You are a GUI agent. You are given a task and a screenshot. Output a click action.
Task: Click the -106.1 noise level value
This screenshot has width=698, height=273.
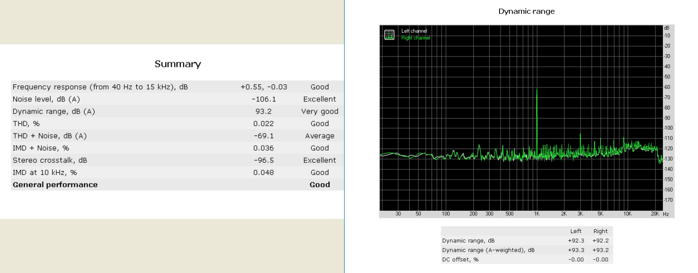[x=264, y=99]
